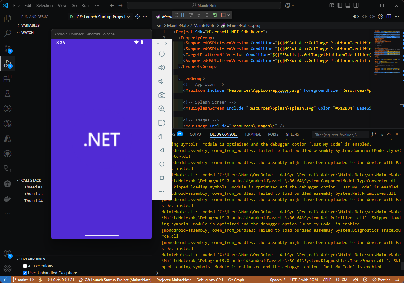Switch to the PORTS panel tab
This screenshot has width=404, height=283.
(273, 134)
